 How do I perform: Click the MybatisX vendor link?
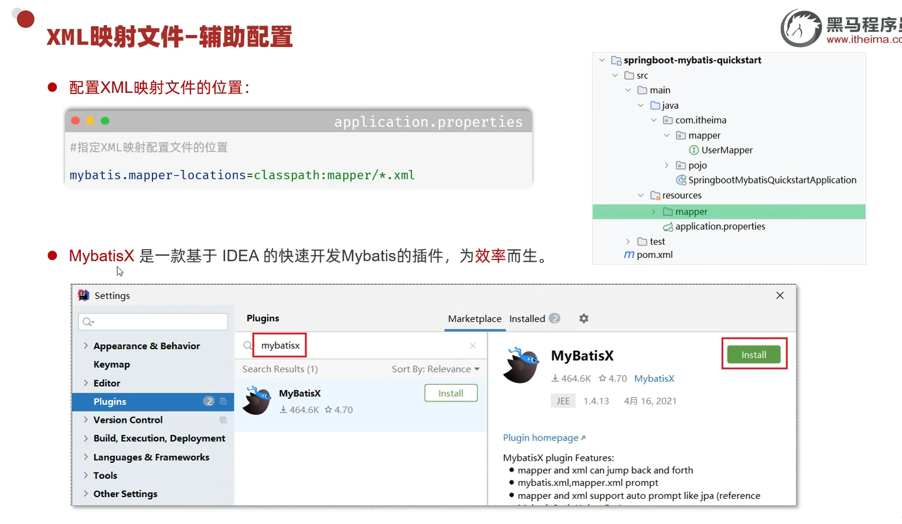point(654,379)
